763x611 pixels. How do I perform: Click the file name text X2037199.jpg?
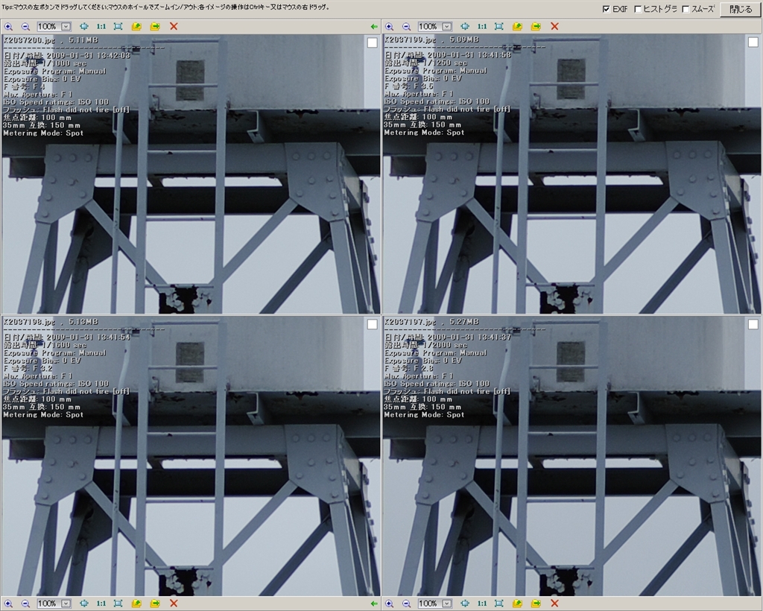pos(411,39)
